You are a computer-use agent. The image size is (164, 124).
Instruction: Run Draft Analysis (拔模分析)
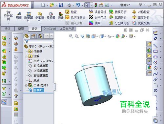tap(118, 12)
